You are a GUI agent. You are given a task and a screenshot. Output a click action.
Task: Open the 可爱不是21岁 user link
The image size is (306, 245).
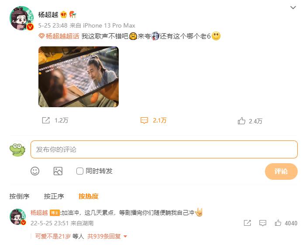click(53, 236)
